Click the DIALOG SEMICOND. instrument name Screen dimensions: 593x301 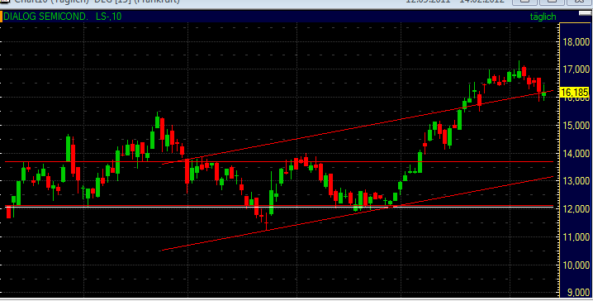(45, 17)
